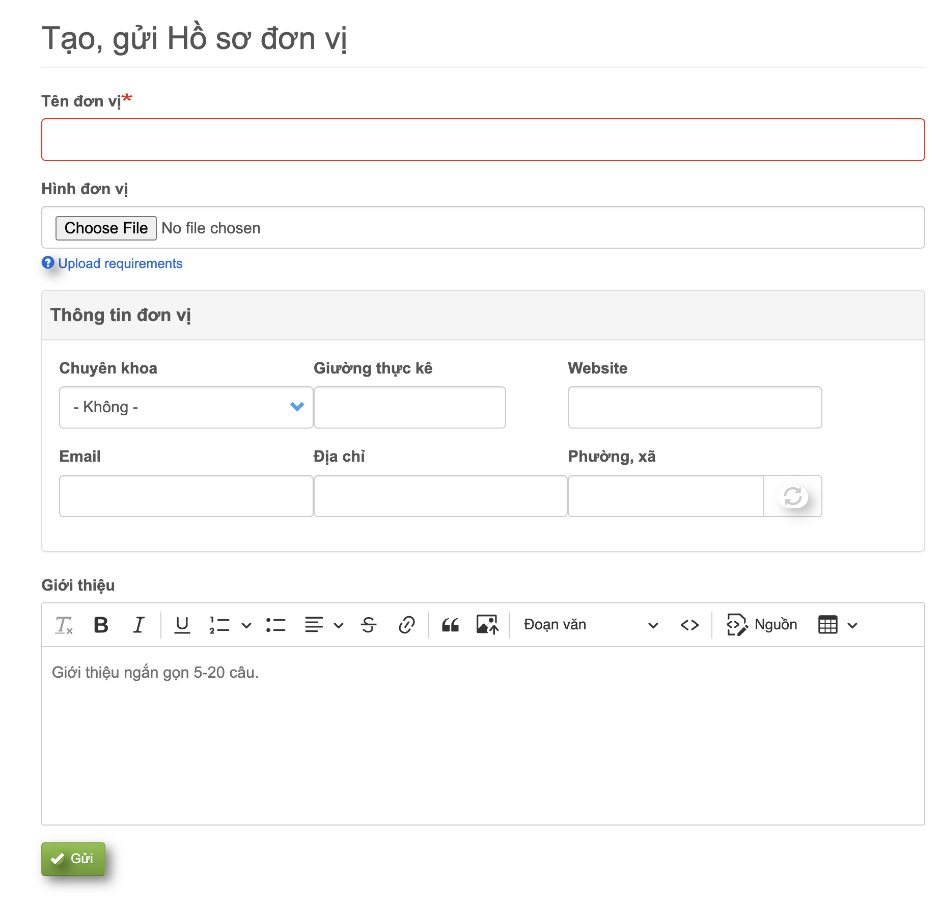Toggle italic formatting in the editor
The height and width of the screenshot is (904, 940).
139,625
